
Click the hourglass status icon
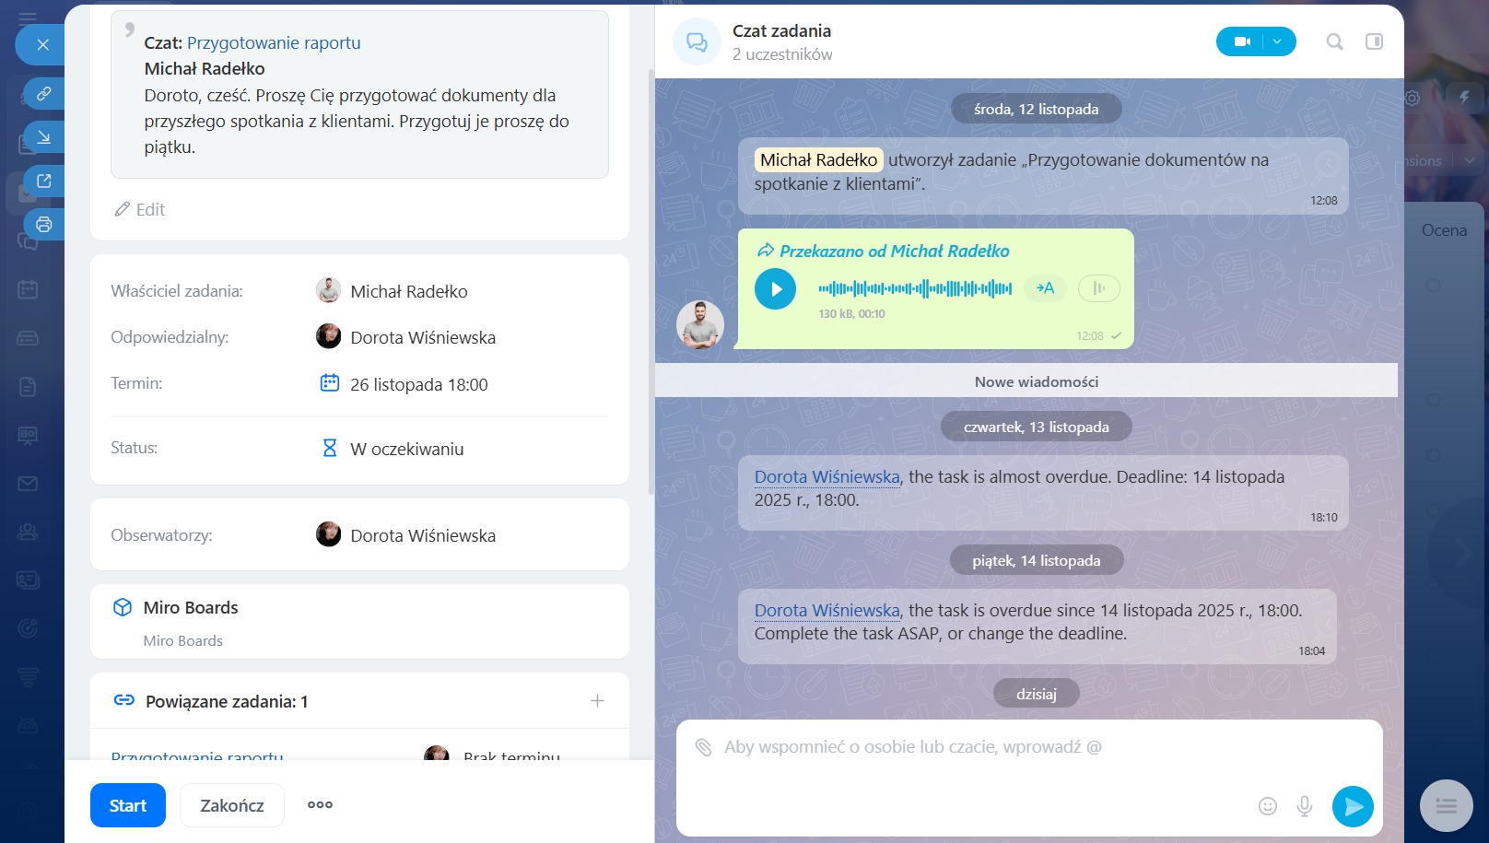(330, 449)
